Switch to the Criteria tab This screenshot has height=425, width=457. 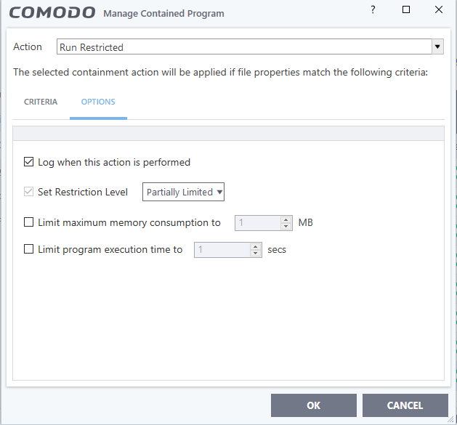click(x=41, y=102)
